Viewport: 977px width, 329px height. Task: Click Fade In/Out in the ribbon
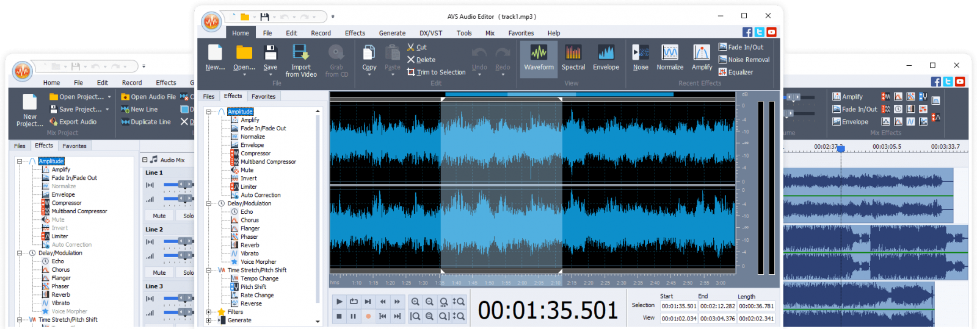[x=741, y=47]
